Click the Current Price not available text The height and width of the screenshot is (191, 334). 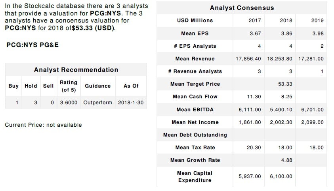click(x=43, y=125)
